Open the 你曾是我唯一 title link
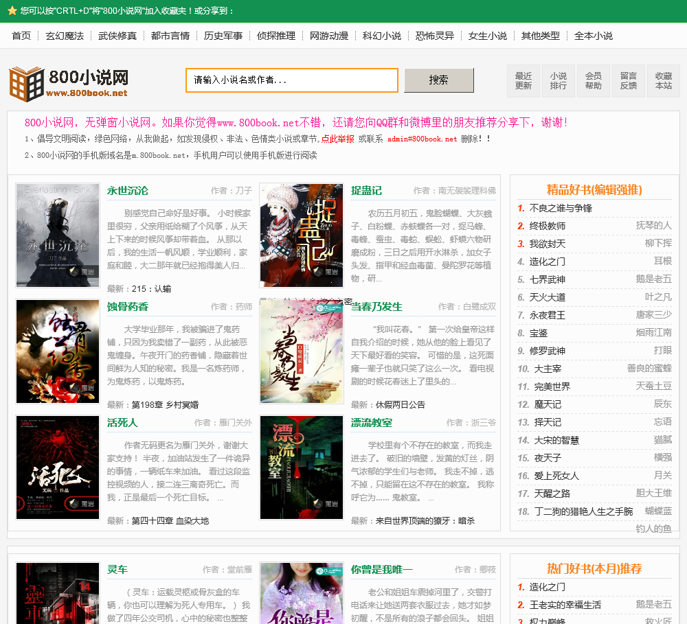This screenshot has width=687, height=624. pyautogui.click(x=382, y=569)
